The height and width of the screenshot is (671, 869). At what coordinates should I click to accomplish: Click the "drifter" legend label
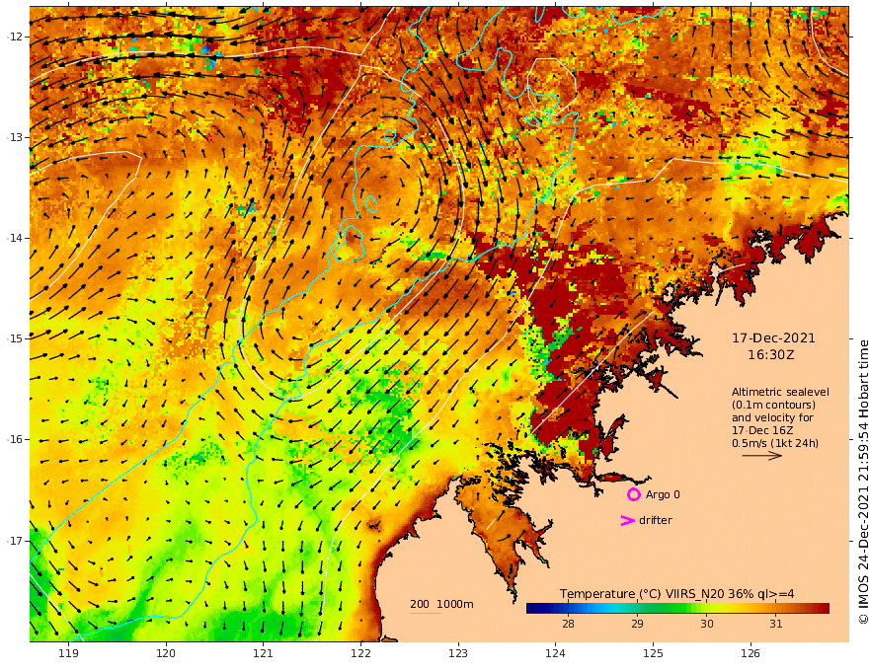pyautogui.click(x=656, y=520)
